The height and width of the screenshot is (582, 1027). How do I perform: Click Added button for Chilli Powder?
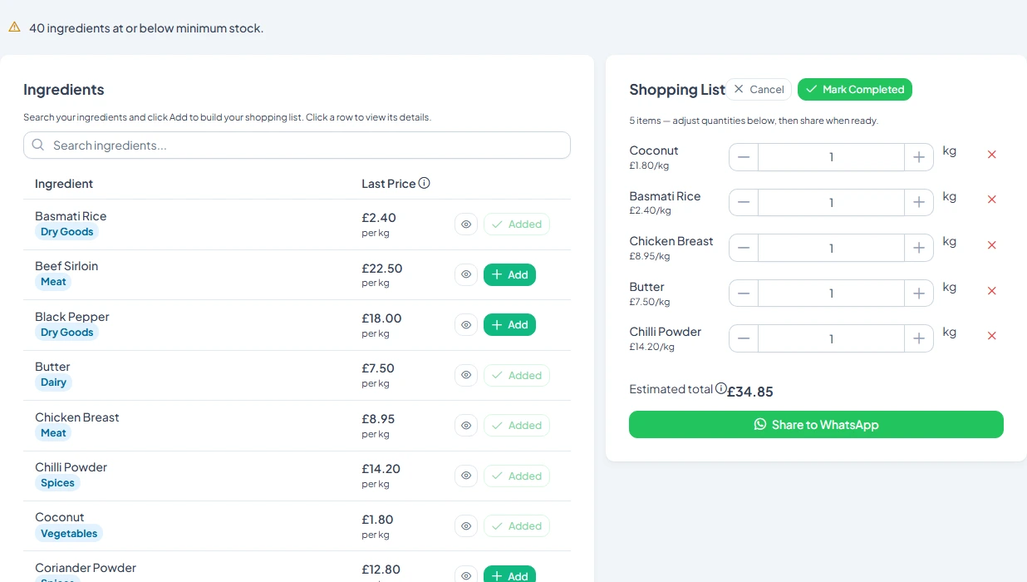tap(517, 476)
